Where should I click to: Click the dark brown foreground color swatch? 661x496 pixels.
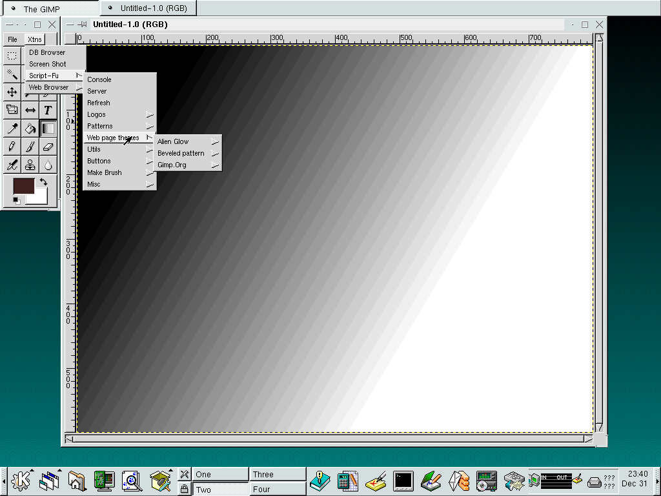23,187
